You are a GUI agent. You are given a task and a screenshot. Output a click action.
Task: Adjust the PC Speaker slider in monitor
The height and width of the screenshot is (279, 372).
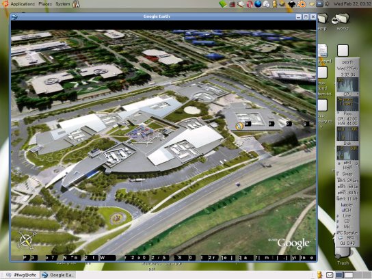[347, 232]
